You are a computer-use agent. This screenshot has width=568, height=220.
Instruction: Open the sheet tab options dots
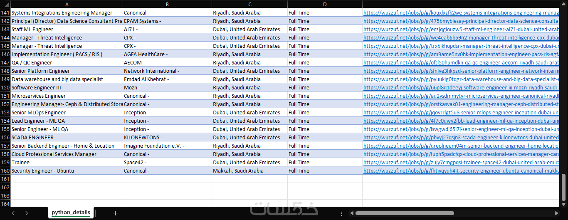click(x=342, y=213)
